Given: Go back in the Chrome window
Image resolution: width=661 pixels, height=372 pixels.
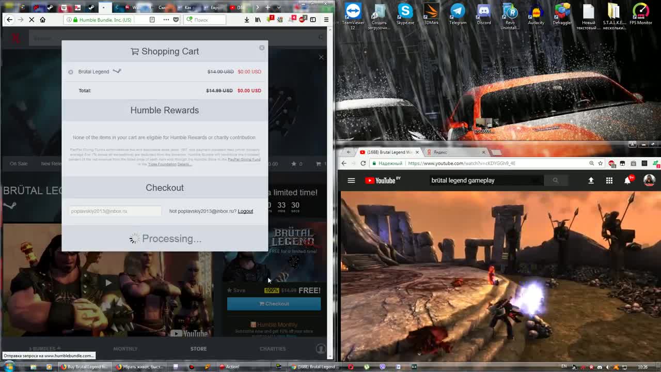Looking at the screenshot, I should pos(344,163).
